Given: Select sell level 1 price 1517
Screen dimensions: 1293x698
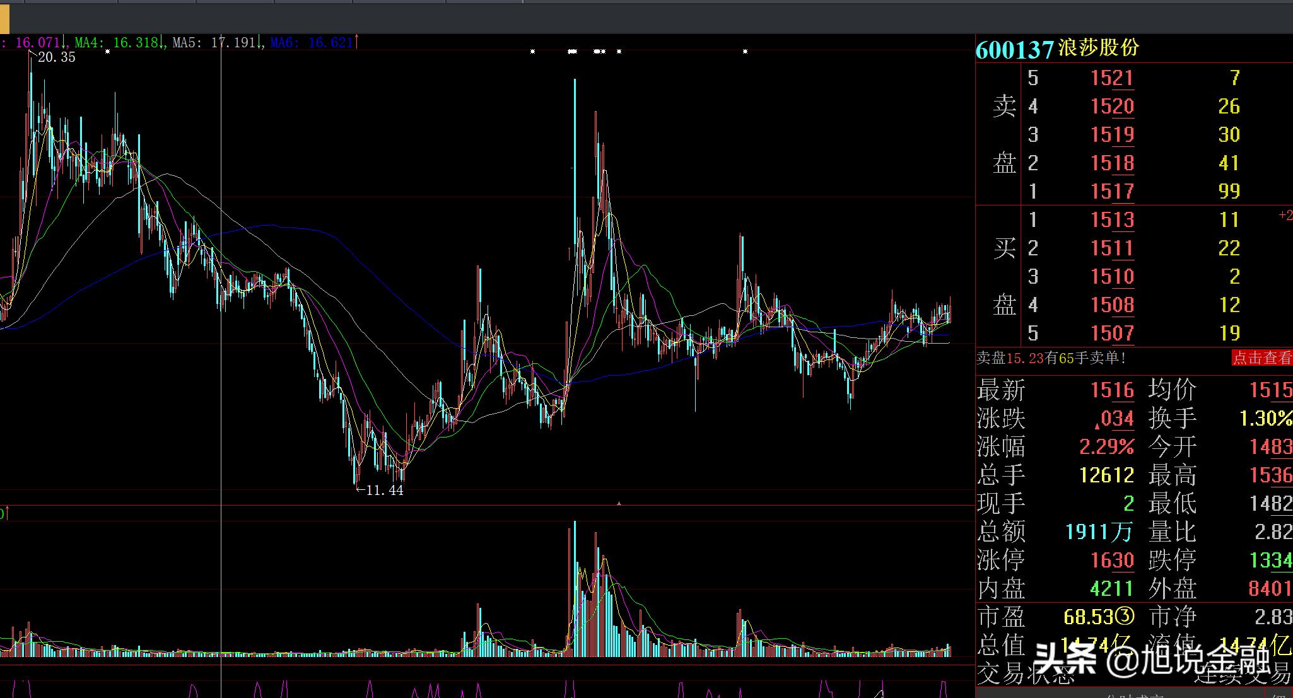Looking at the screenshot, I should tap(1112, 191).
